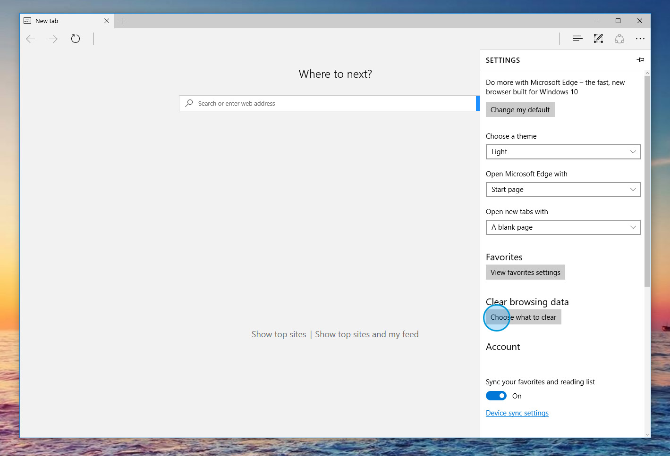670x456 pixels.
Task: Pin the Settings pane
Action: (640, 60)
